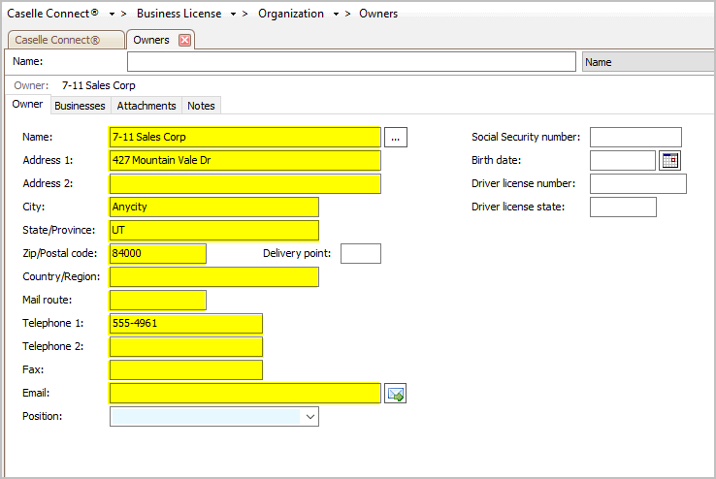Open the Name search-type dropdown at top right
Image resolution: width=716 pixels, height=479 pixels.
coord(648,62)
